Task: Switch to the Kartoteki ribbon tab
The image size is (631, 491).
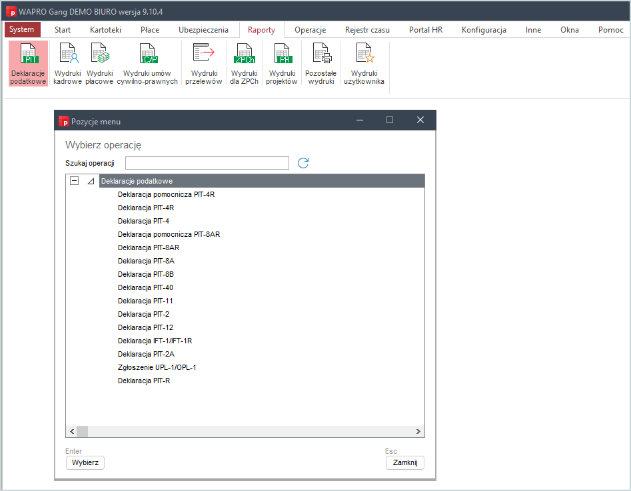Action: (105, 30)
